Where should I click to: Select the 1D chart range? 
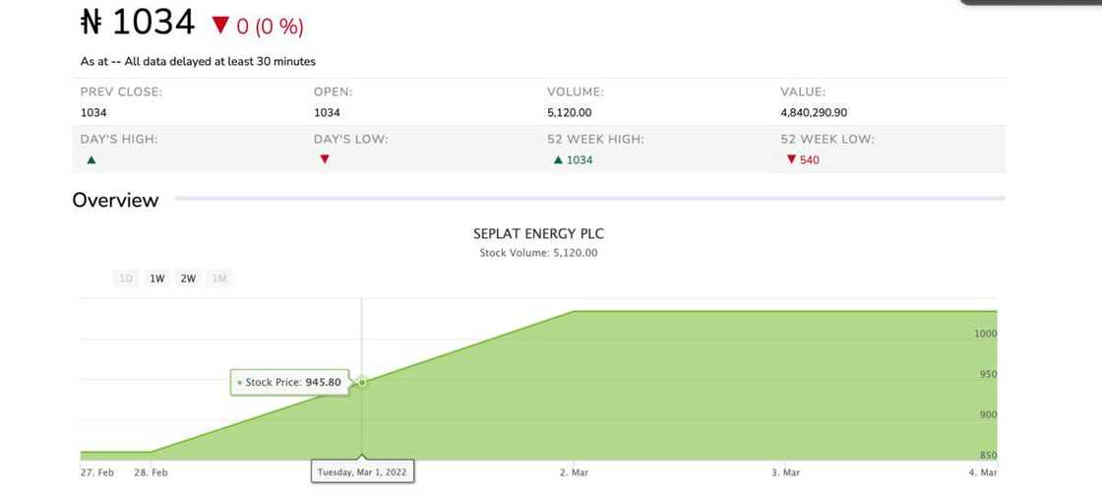click(126, 279)
